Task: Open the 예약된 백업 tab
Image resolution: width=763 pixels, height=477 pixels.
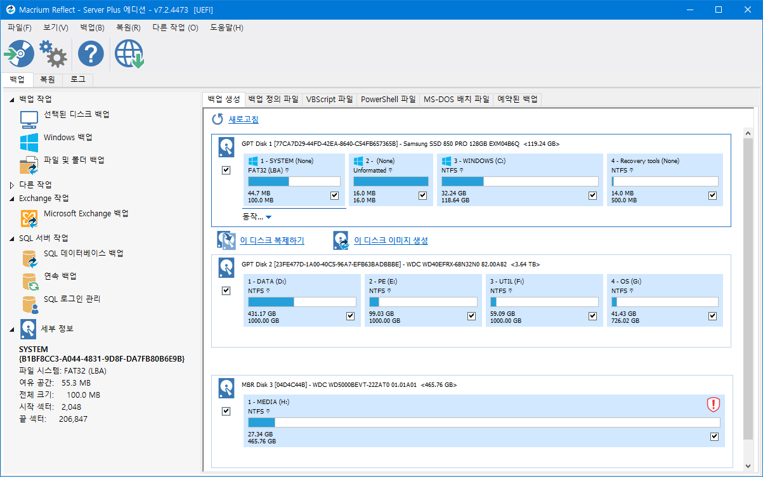Action: [518, 99]
